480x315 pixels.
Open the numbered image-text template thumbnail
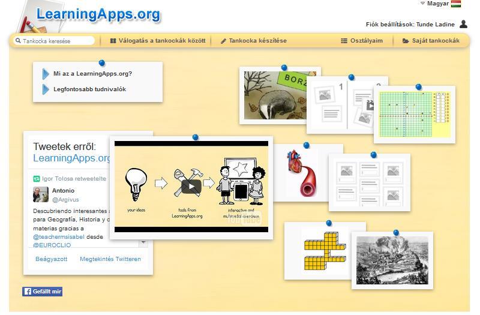click(x=340, y=104)
